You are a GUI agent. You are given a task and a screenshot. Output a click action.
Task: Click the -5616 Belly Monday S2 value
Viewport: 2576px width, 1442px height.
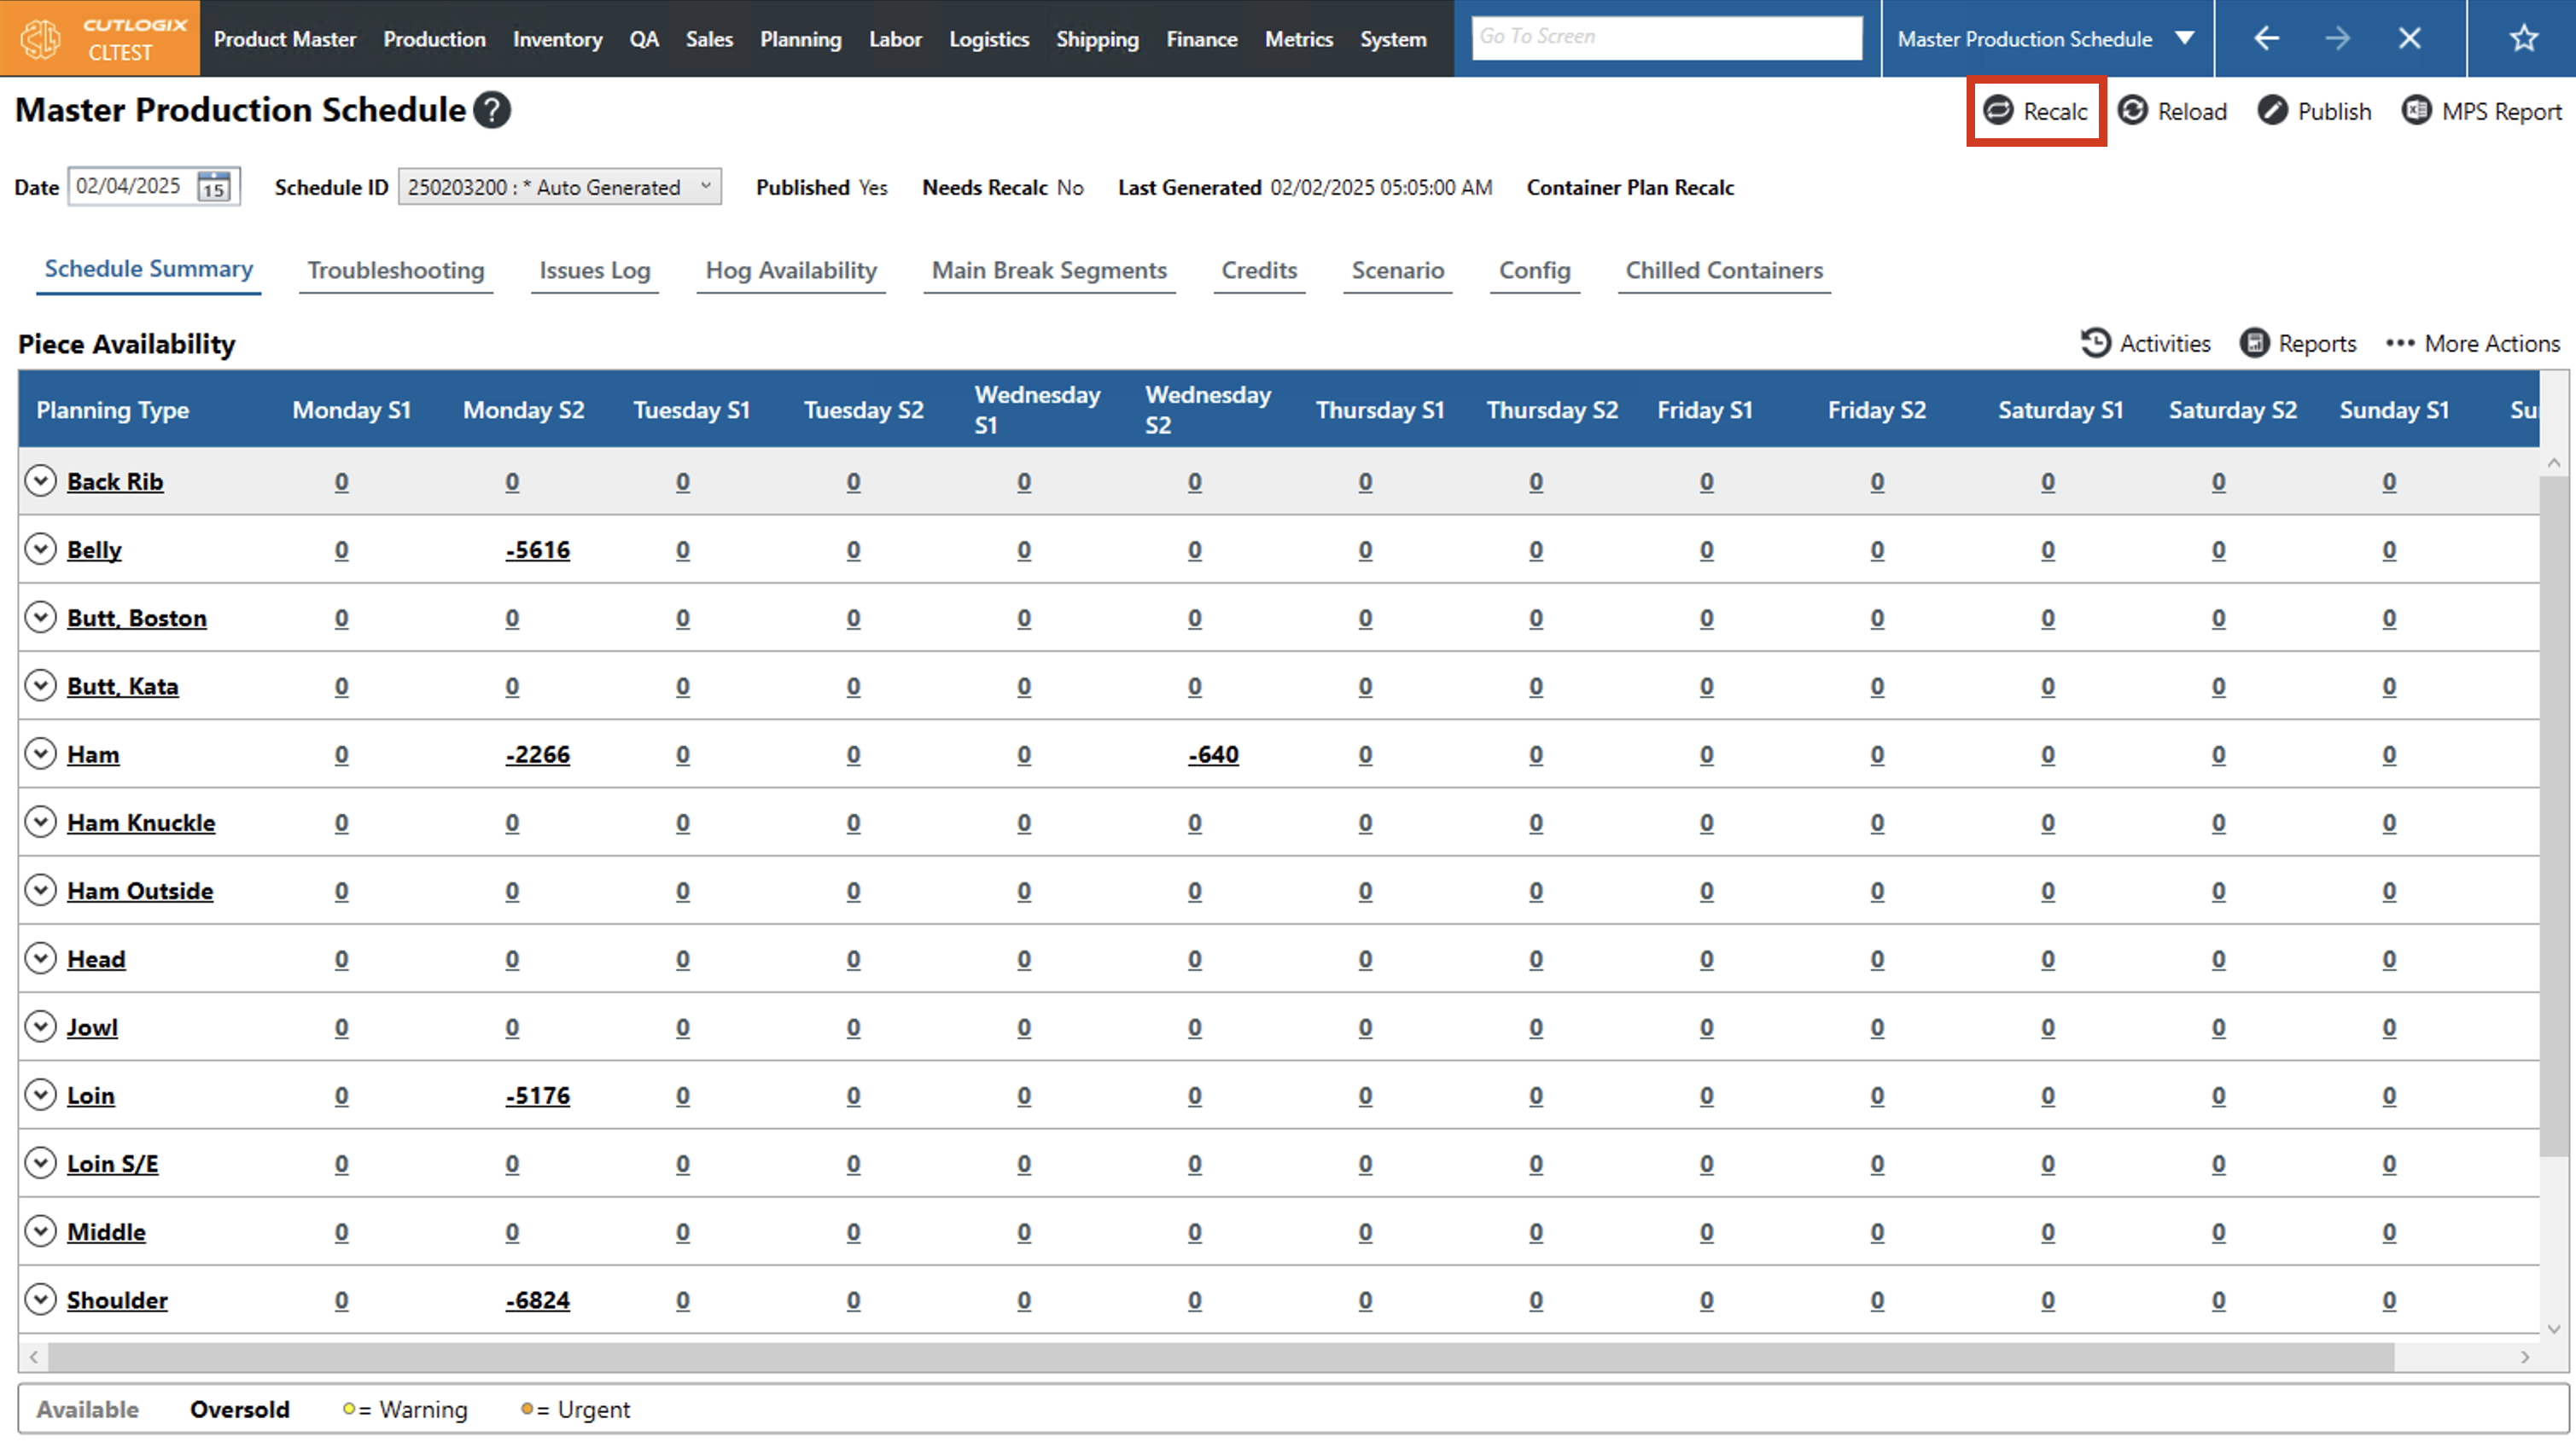(537, 550)
